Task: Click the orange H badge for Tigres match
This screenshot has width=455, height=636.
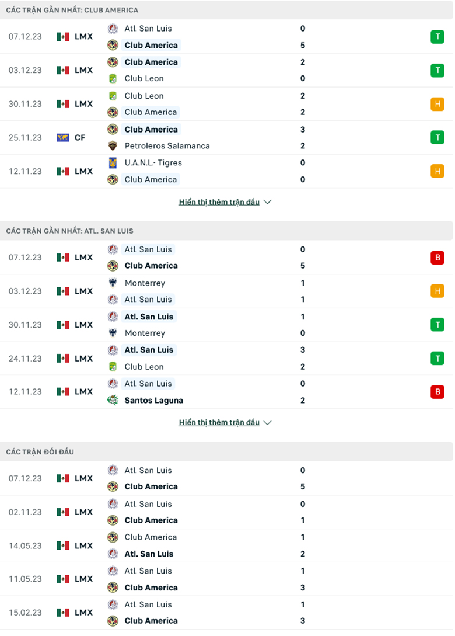Action: (x=437, y=171)
